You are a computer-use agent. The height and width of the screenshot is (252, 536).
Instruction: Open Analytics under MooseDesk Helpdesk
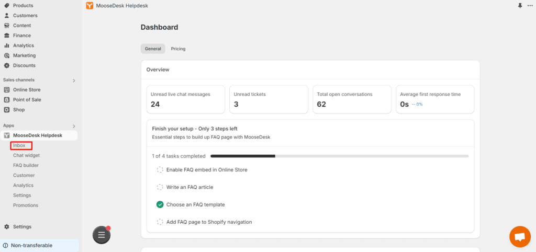click(x=23, y=185)
